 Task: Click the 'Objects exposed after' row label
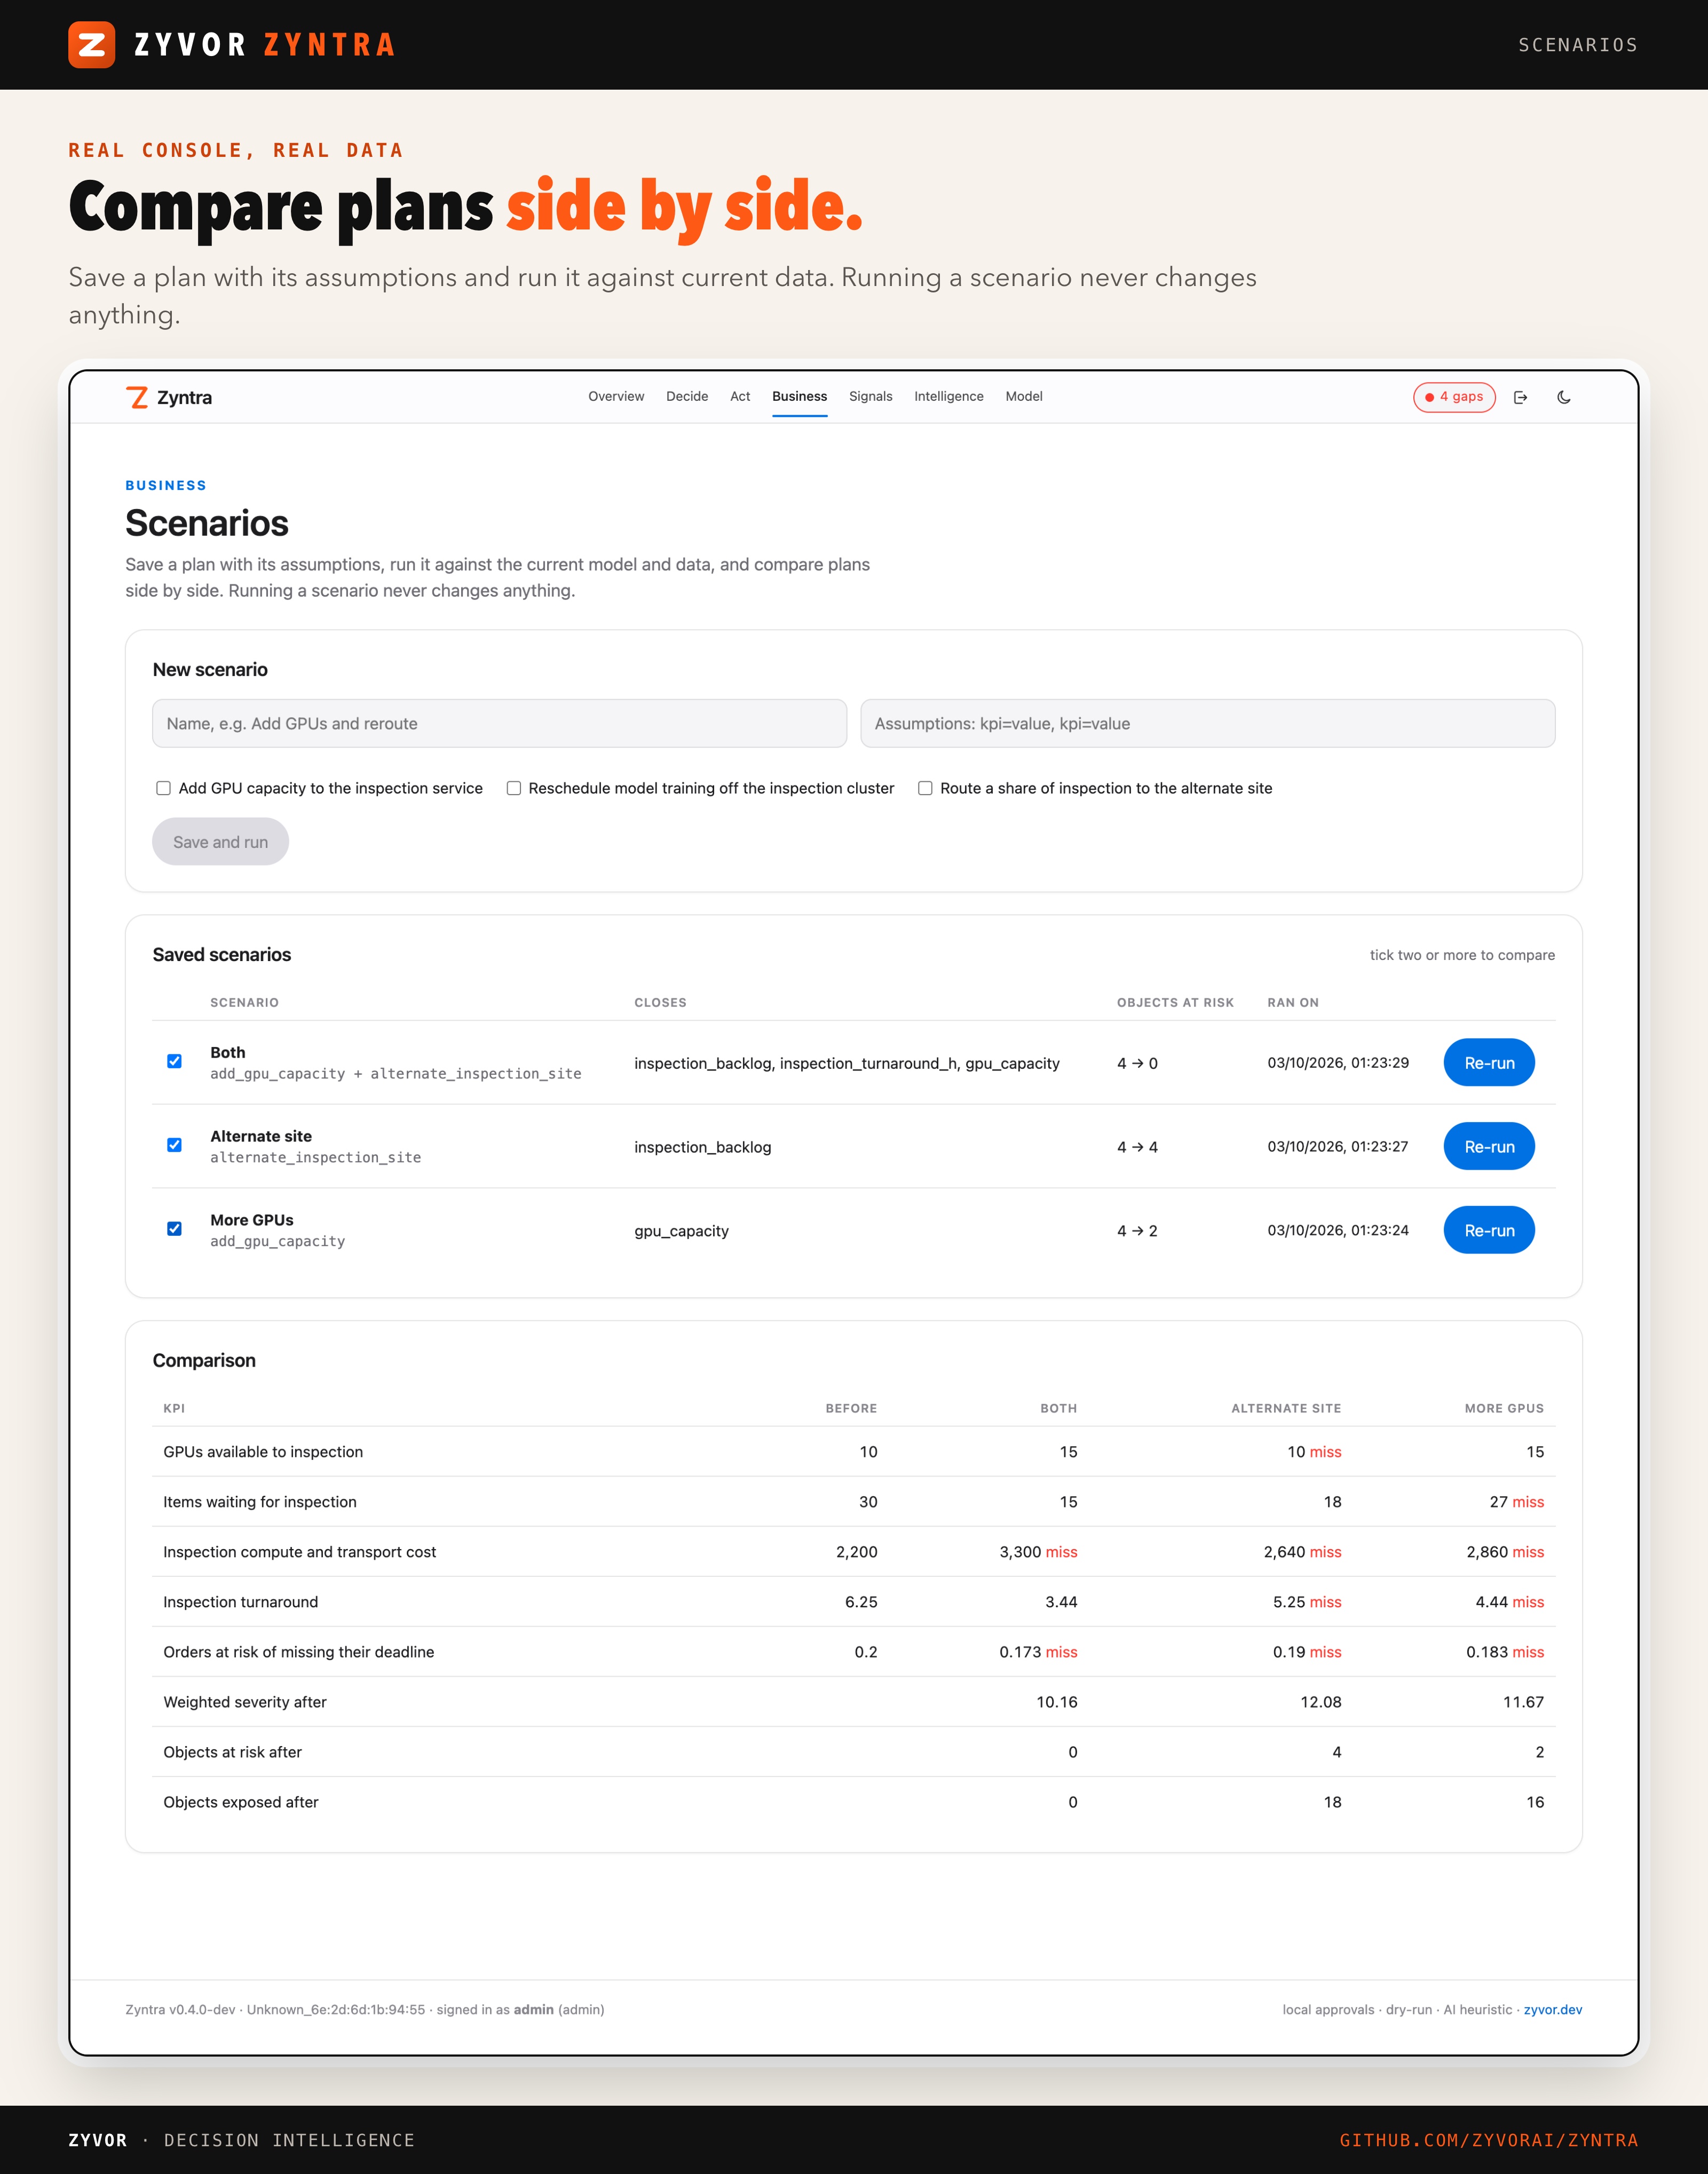241,1801
